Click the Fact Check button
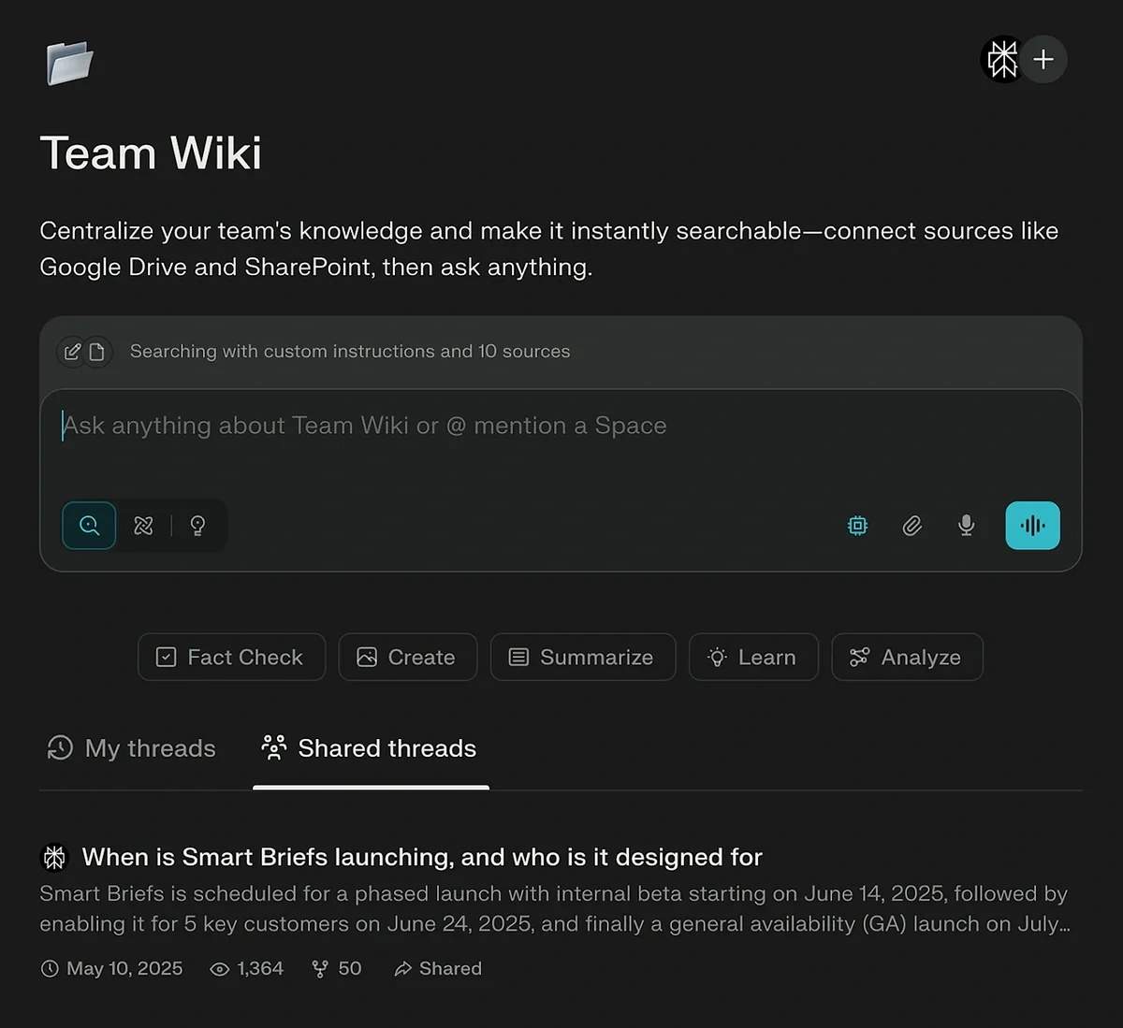Screen dimensions: 1123x1028 pos(231,658)
